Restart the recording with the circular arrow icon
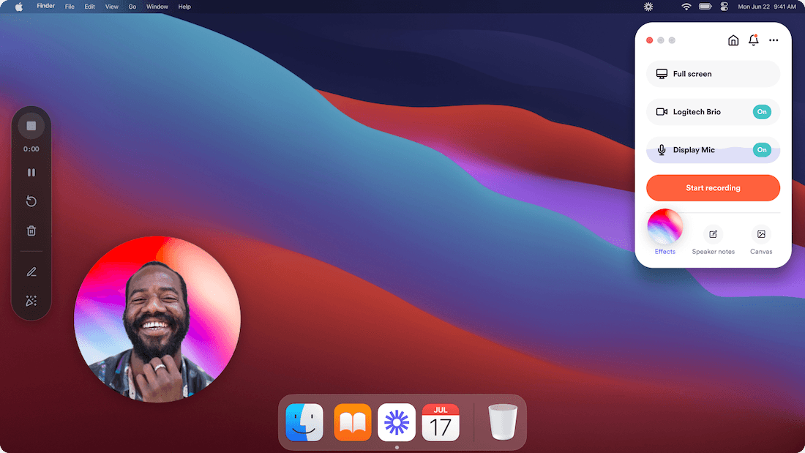 click(31, 201)
